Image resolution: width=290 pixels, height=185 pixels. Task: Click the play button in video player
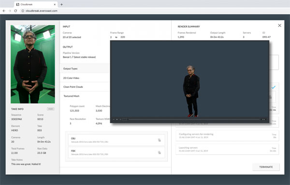(x=117, y=119)
